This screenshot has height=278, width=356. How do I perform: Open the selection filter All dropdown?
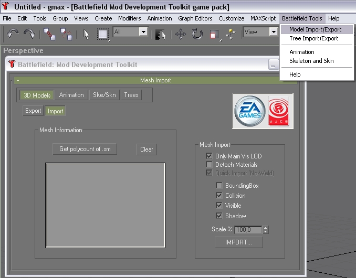(x=143, y=32)
